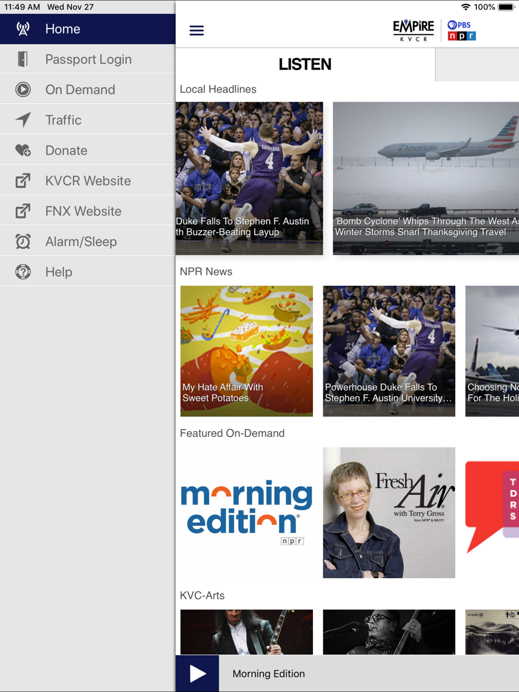Tap the Help question mark icon

(23, 272)
